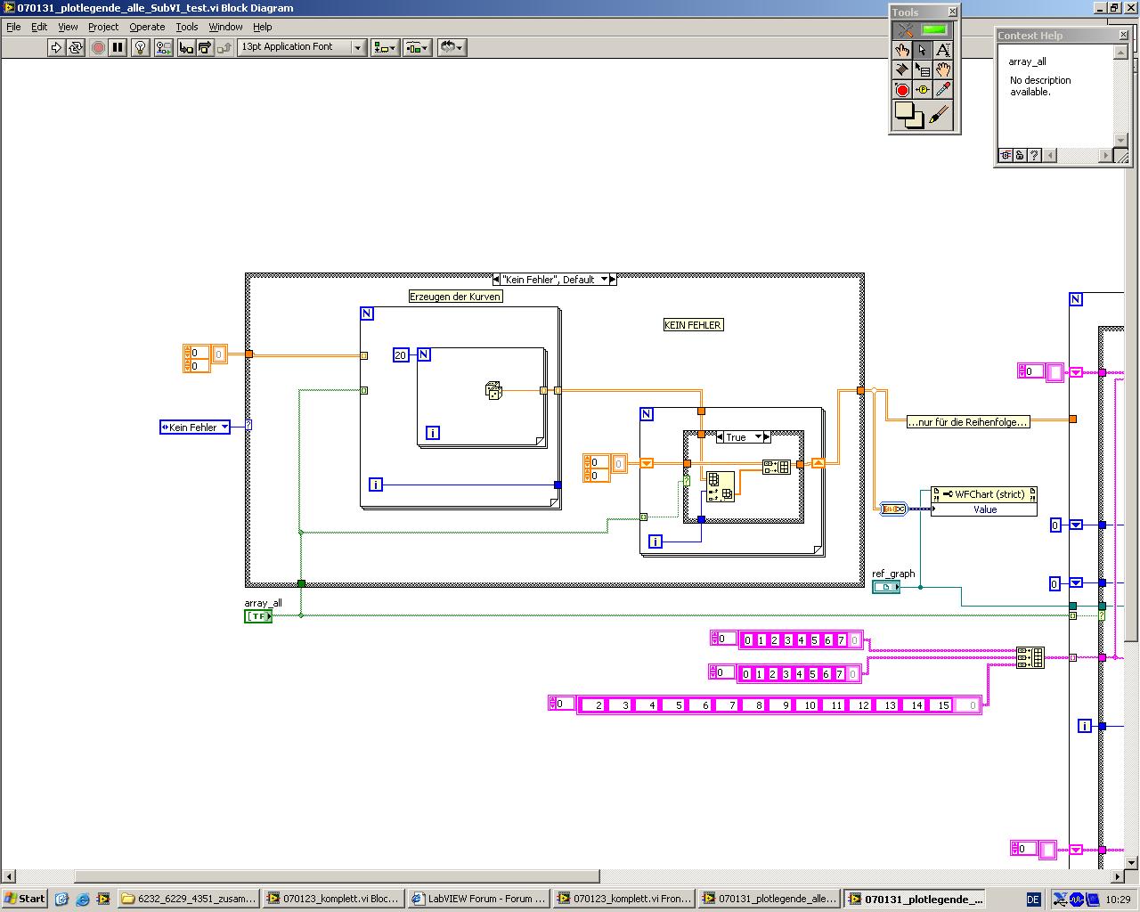Viewport: 1140px width, 912px height.
Task: Run the VI with the Run arrow
Action: click(x=56, y=47)
